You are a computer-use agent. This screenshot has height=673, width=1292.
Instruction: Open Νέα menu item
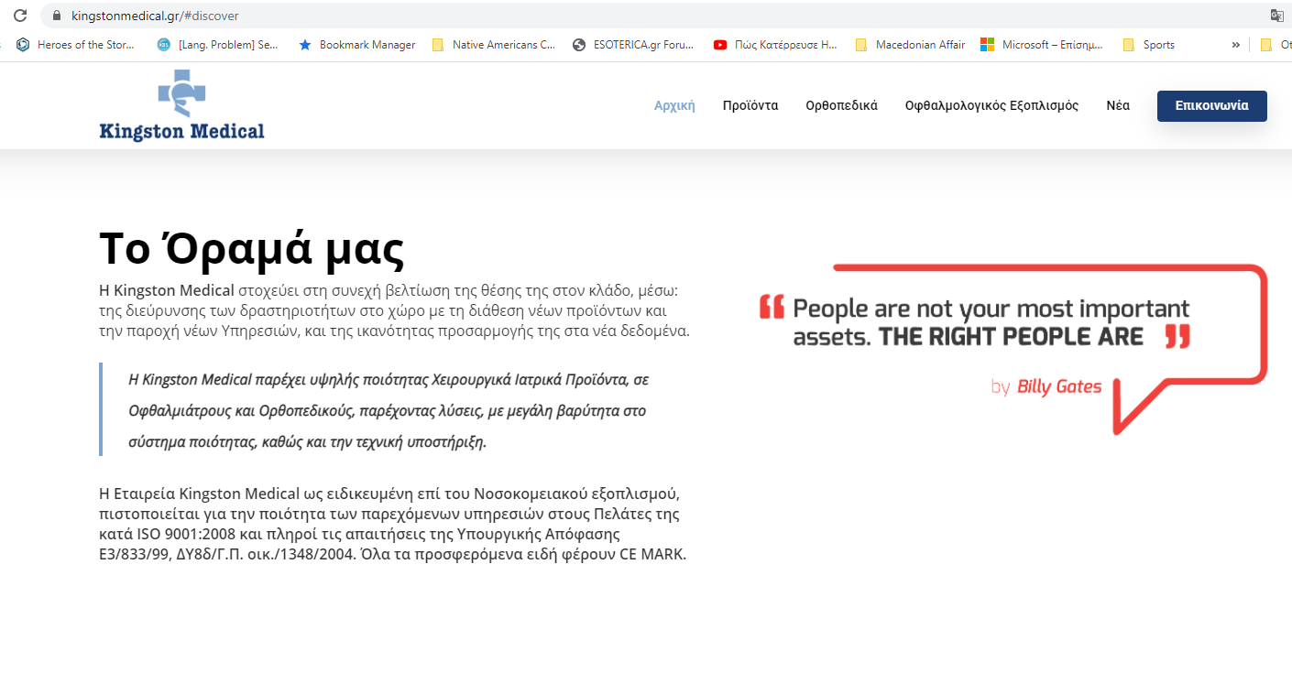[x=1118, y=105]
